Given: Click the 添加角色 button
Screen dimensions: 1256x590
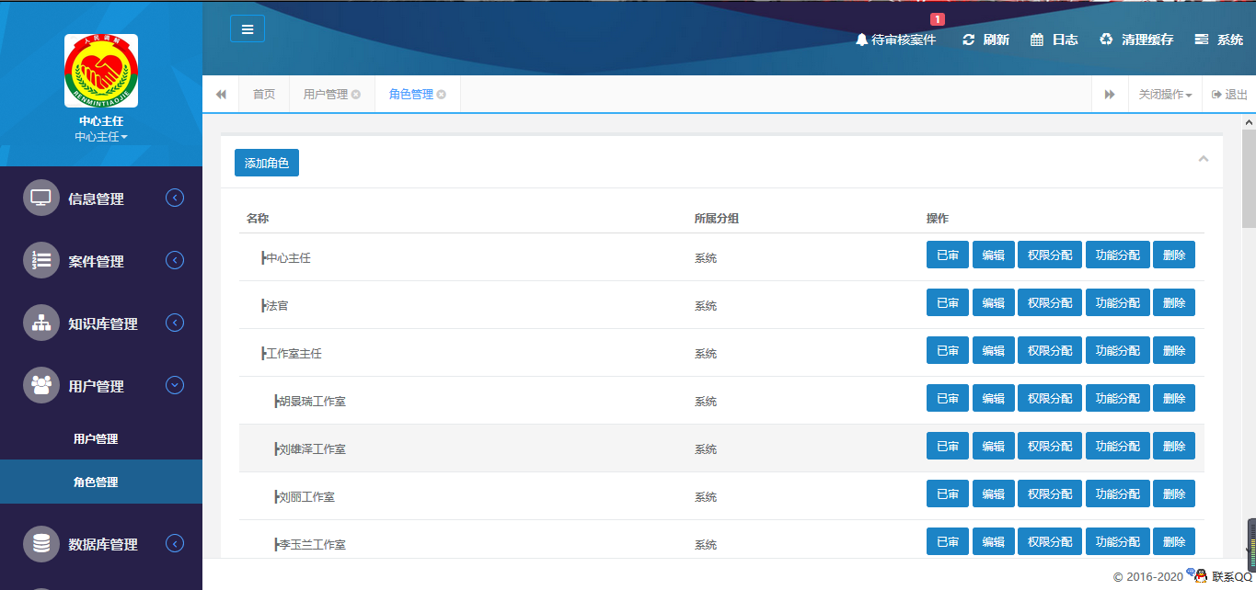Looking at the screenshot, I should click(x=266, y=162).
